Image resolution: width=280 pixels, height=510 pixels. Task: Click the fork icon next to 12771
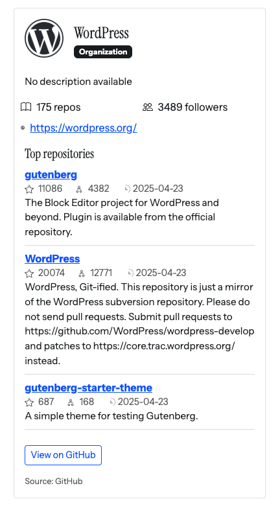pyautogui.click(x=82, y=273)
